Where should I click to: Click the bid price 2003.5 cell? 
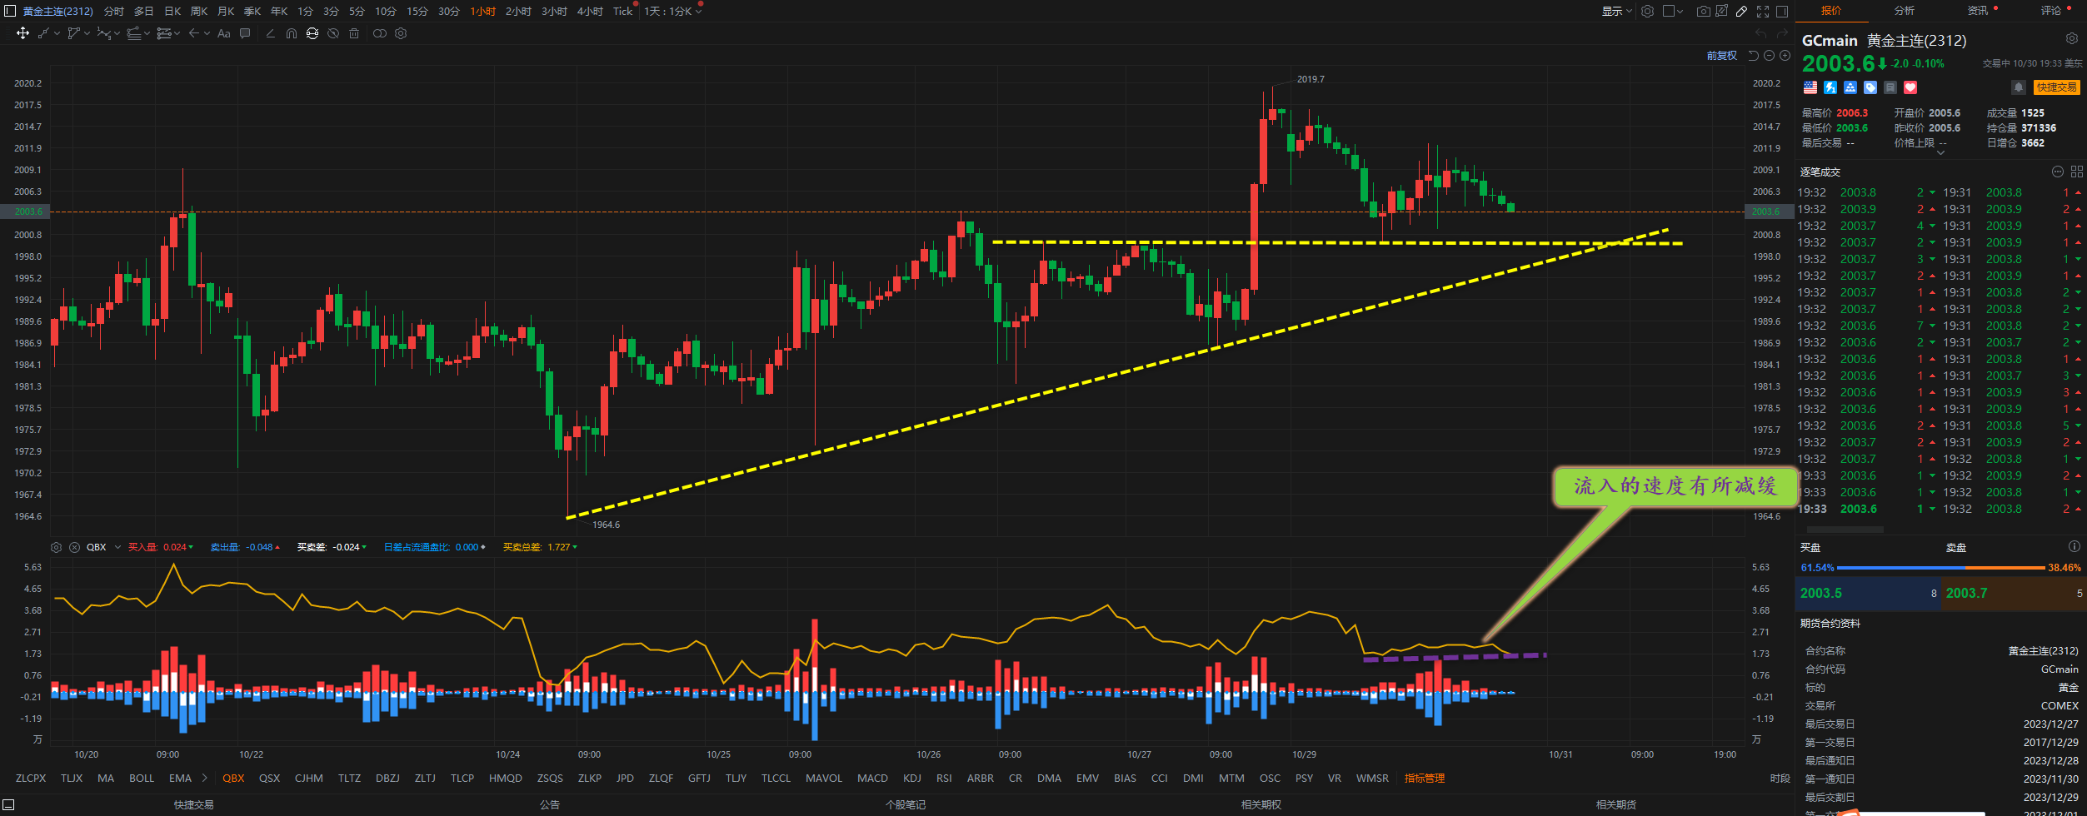coord(1869,594)
